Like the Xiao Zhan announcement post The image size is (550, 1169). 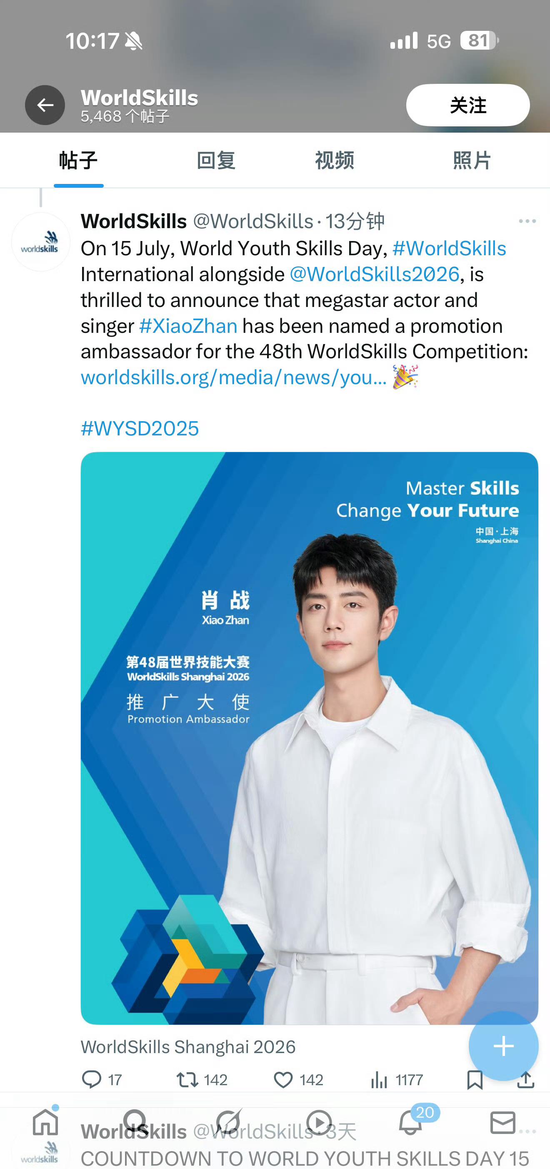point(283,1080)
